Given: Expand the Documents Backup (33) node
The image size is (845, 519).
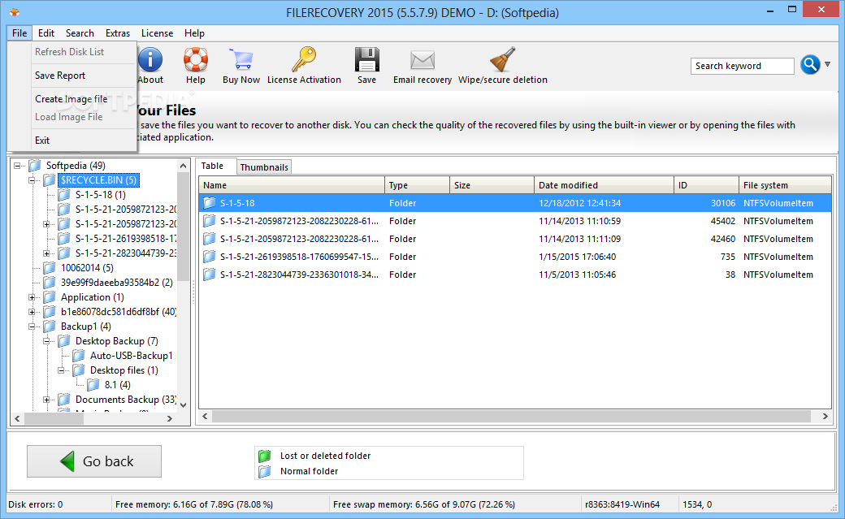Looking at the screenshot, I should [46, 400].
